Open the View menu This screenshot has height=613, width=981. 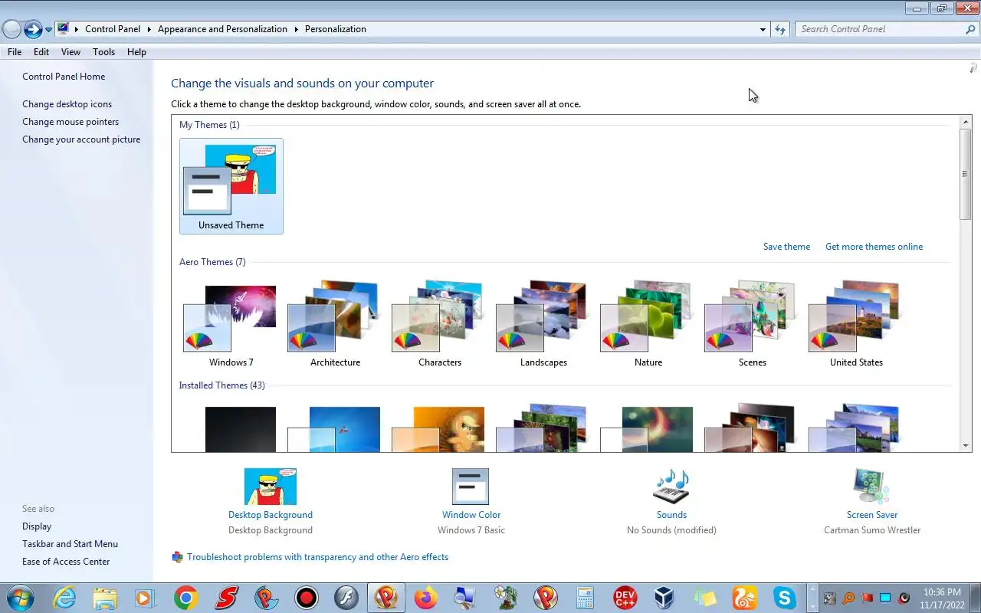click(x=71, y=52)
